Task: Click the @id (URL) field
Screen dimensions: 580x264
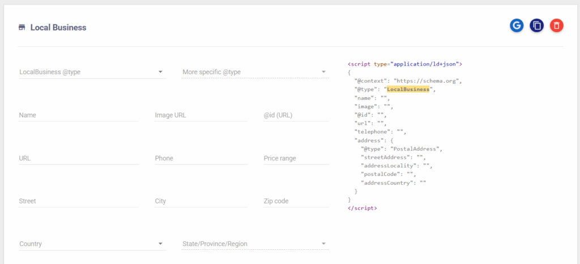Action: coord(296,115)
